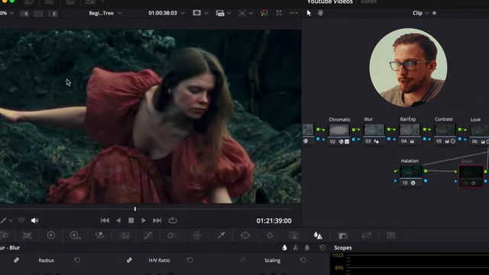Expand the picker tool dropdown arrow
Screen dimensions: 489x275
[11, 221]
